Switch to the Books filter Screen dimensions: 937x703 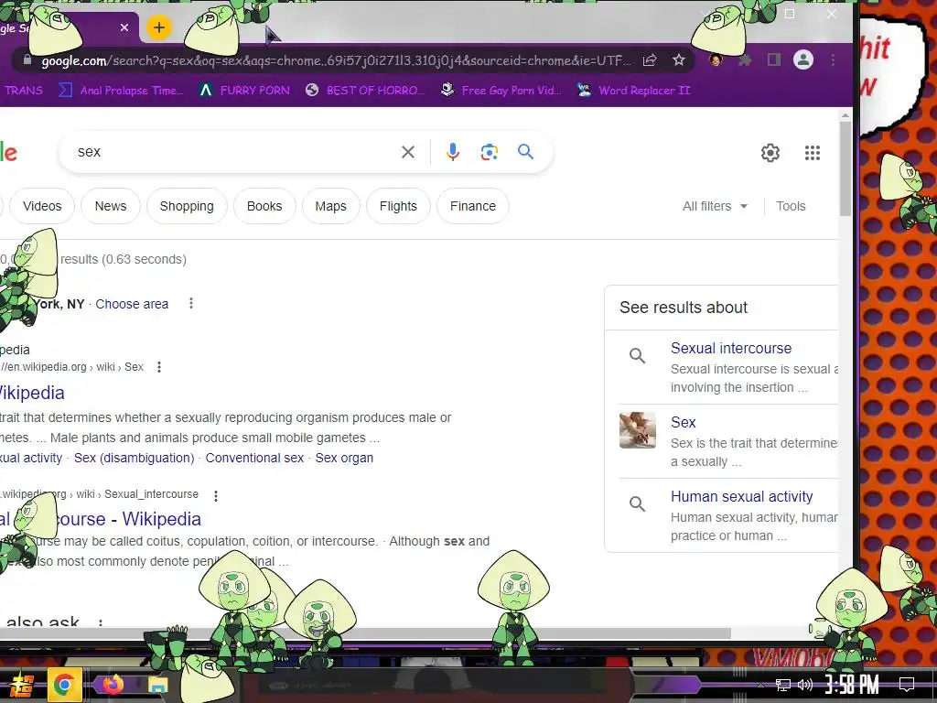tap(264, 206)
